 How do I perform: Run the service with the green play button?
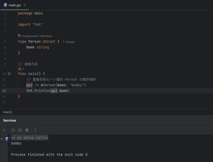coord(13,130)
